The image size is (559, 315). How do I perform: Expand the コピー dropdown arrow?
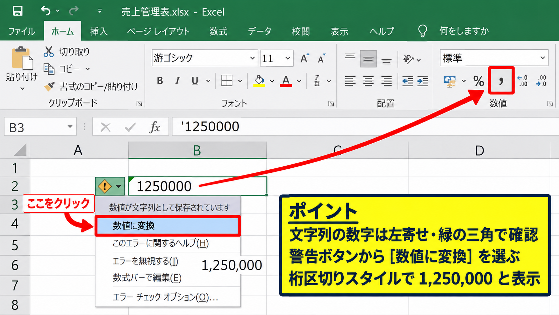(88, 69)
